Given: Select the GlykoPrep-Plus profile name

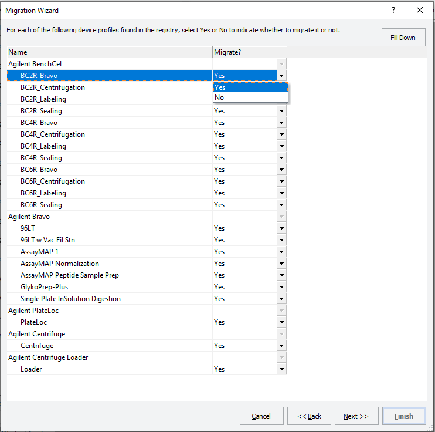Looking at the screenshot, I should pyautogui.click(x=44, y=287).
